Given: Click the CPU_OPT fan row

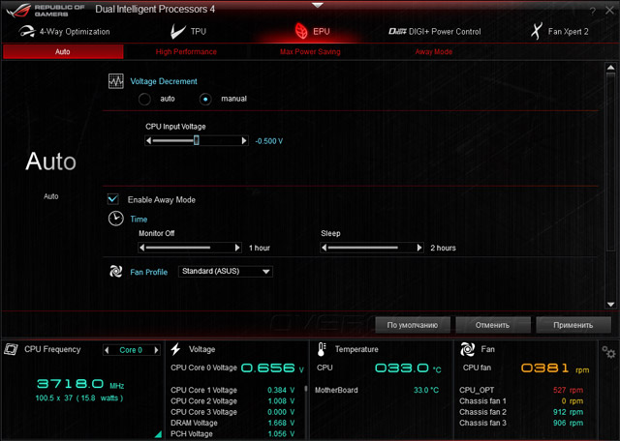Looking at the screenshot, I should (521, 390).
